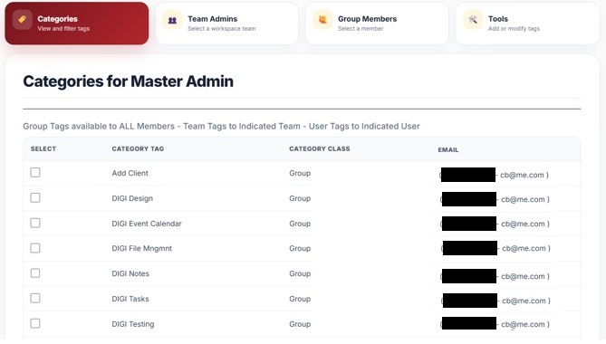606x344 pixels.
Task: Open the Tools tab
Action: pos(527,24)
